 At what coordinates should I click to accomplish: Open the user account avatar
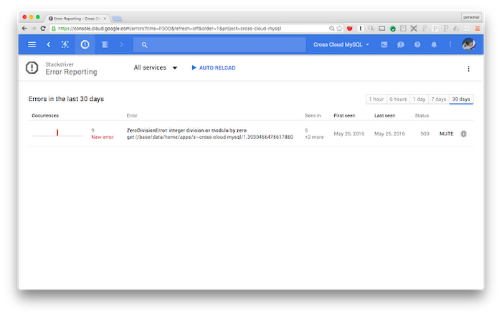point(468,44)
